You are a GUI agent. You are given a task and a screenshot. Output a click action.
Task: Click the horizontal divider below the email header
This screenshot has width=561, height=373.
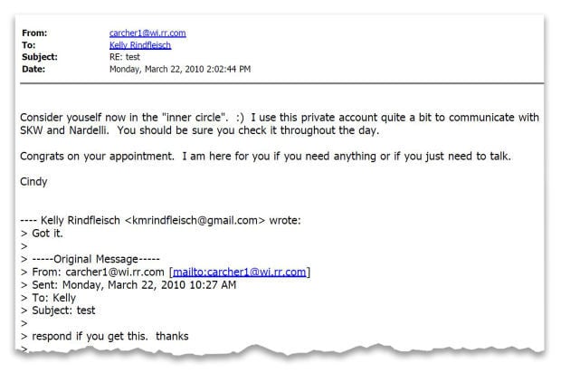(280, 84)
